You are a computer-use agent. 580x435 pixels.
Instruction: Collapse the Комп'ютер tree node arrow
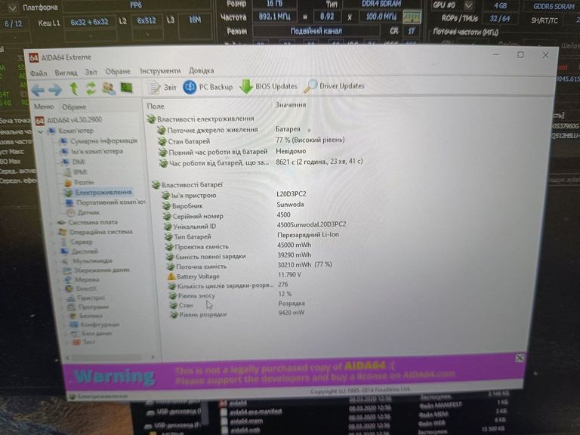[40, 131]
